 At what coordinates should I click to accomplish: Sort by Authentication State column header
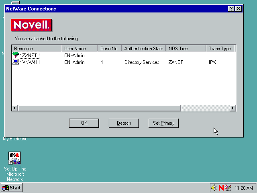pyautogui.click(x=144, y=49)
